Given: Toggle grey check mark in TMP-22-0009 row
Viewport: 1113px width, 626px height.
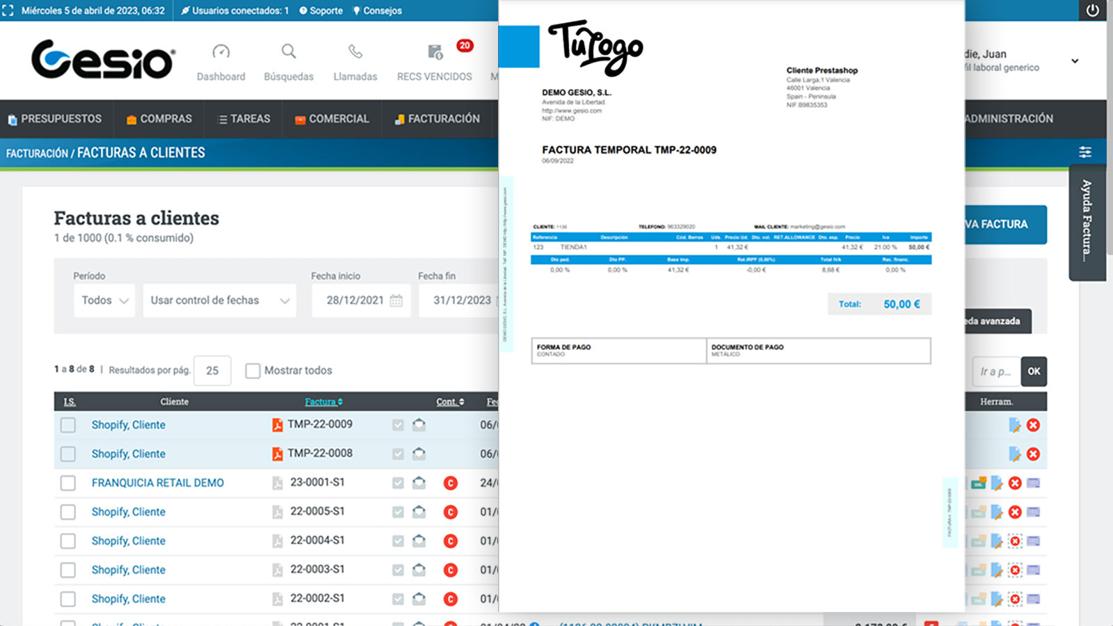Looking at the screenshot, I should [398, 425].
